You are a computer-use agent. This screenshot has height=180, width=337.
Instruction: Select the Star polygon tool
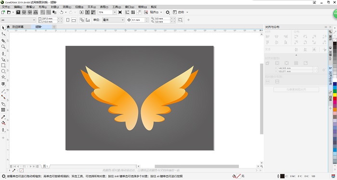click(3, 77)
